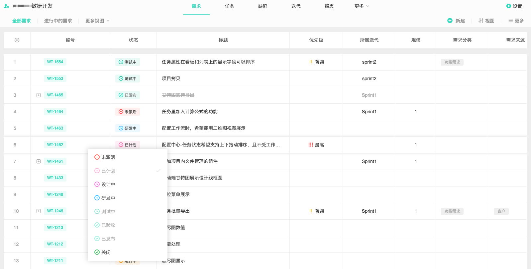Click the 测试中 status badge for WT-1553
This screenshot has height=269, width=531.
[128, 79]
